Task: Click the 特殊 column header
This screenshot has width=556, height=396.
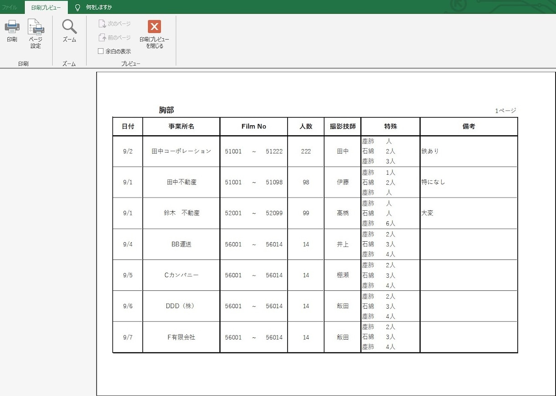Action: 391,127
